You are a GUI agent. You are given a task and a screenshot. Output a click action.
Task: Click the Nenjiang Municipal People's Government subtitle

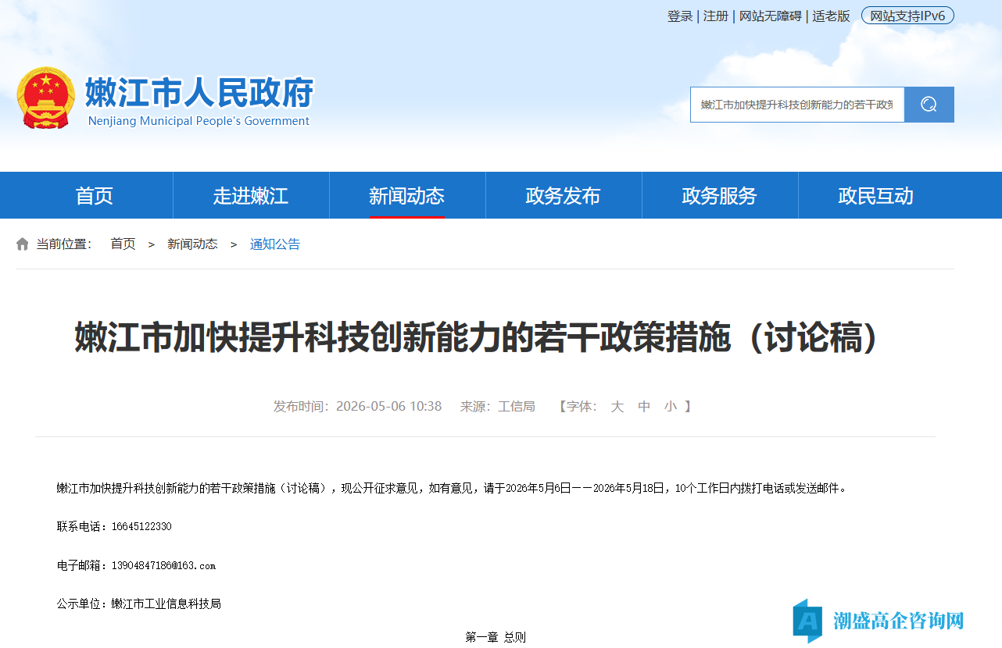199,121
